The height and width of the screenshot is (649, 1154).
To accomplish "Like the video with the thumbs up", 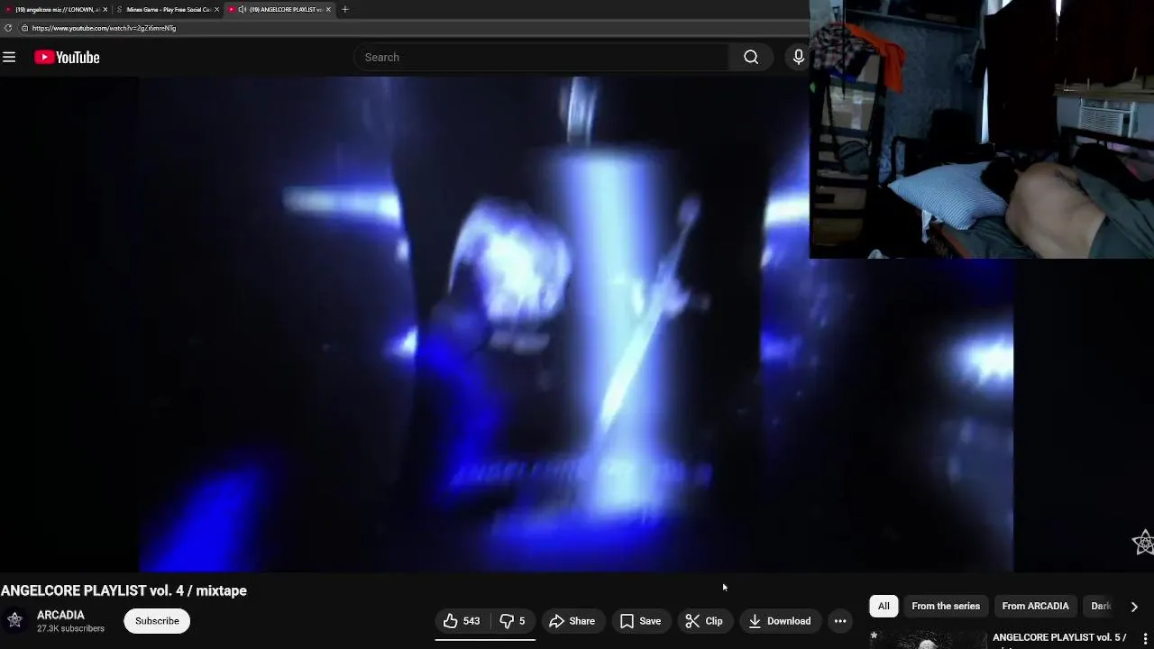I will [462, 621].
